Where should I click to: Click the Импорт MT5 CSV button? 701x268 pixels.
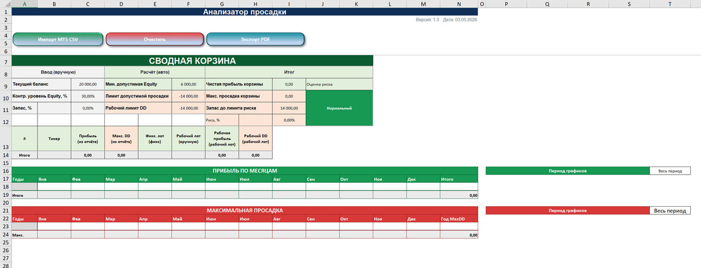(x=58, y=39)
